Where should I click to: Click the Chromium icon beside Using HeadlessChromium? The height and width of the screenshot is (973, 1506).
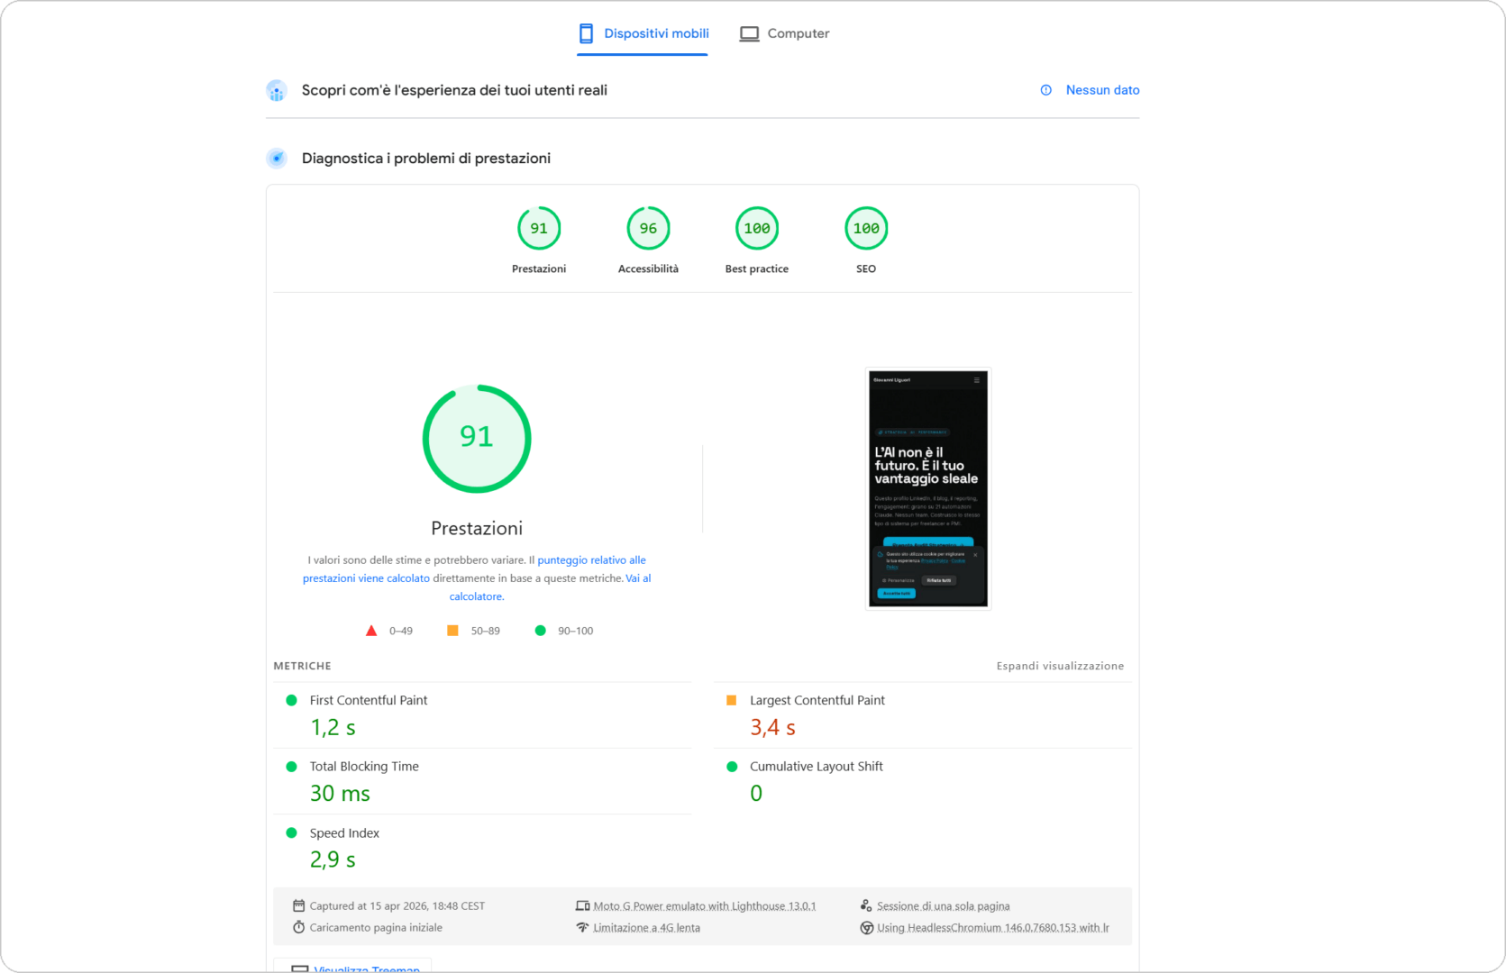pos(866,927)
